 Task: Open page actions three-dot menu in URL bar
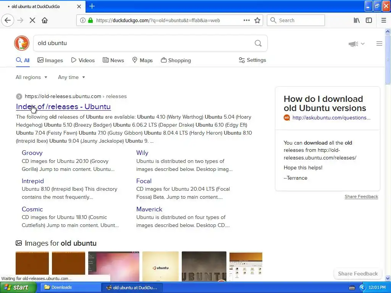point(246,20)
